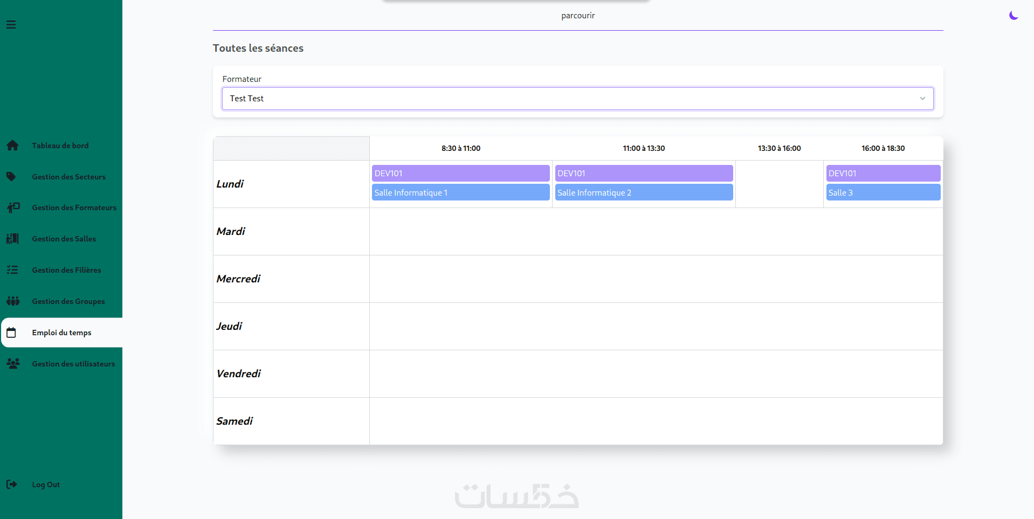This screenshot has width=1034, height=519.
Task: Click the Jeudi row label
Action: click(x=229, y=326)
